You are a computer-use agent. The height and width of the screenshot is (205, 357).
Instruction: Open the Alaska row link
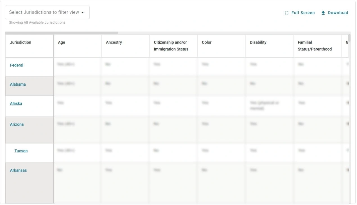pyautogui.click(x=16, y=103)
